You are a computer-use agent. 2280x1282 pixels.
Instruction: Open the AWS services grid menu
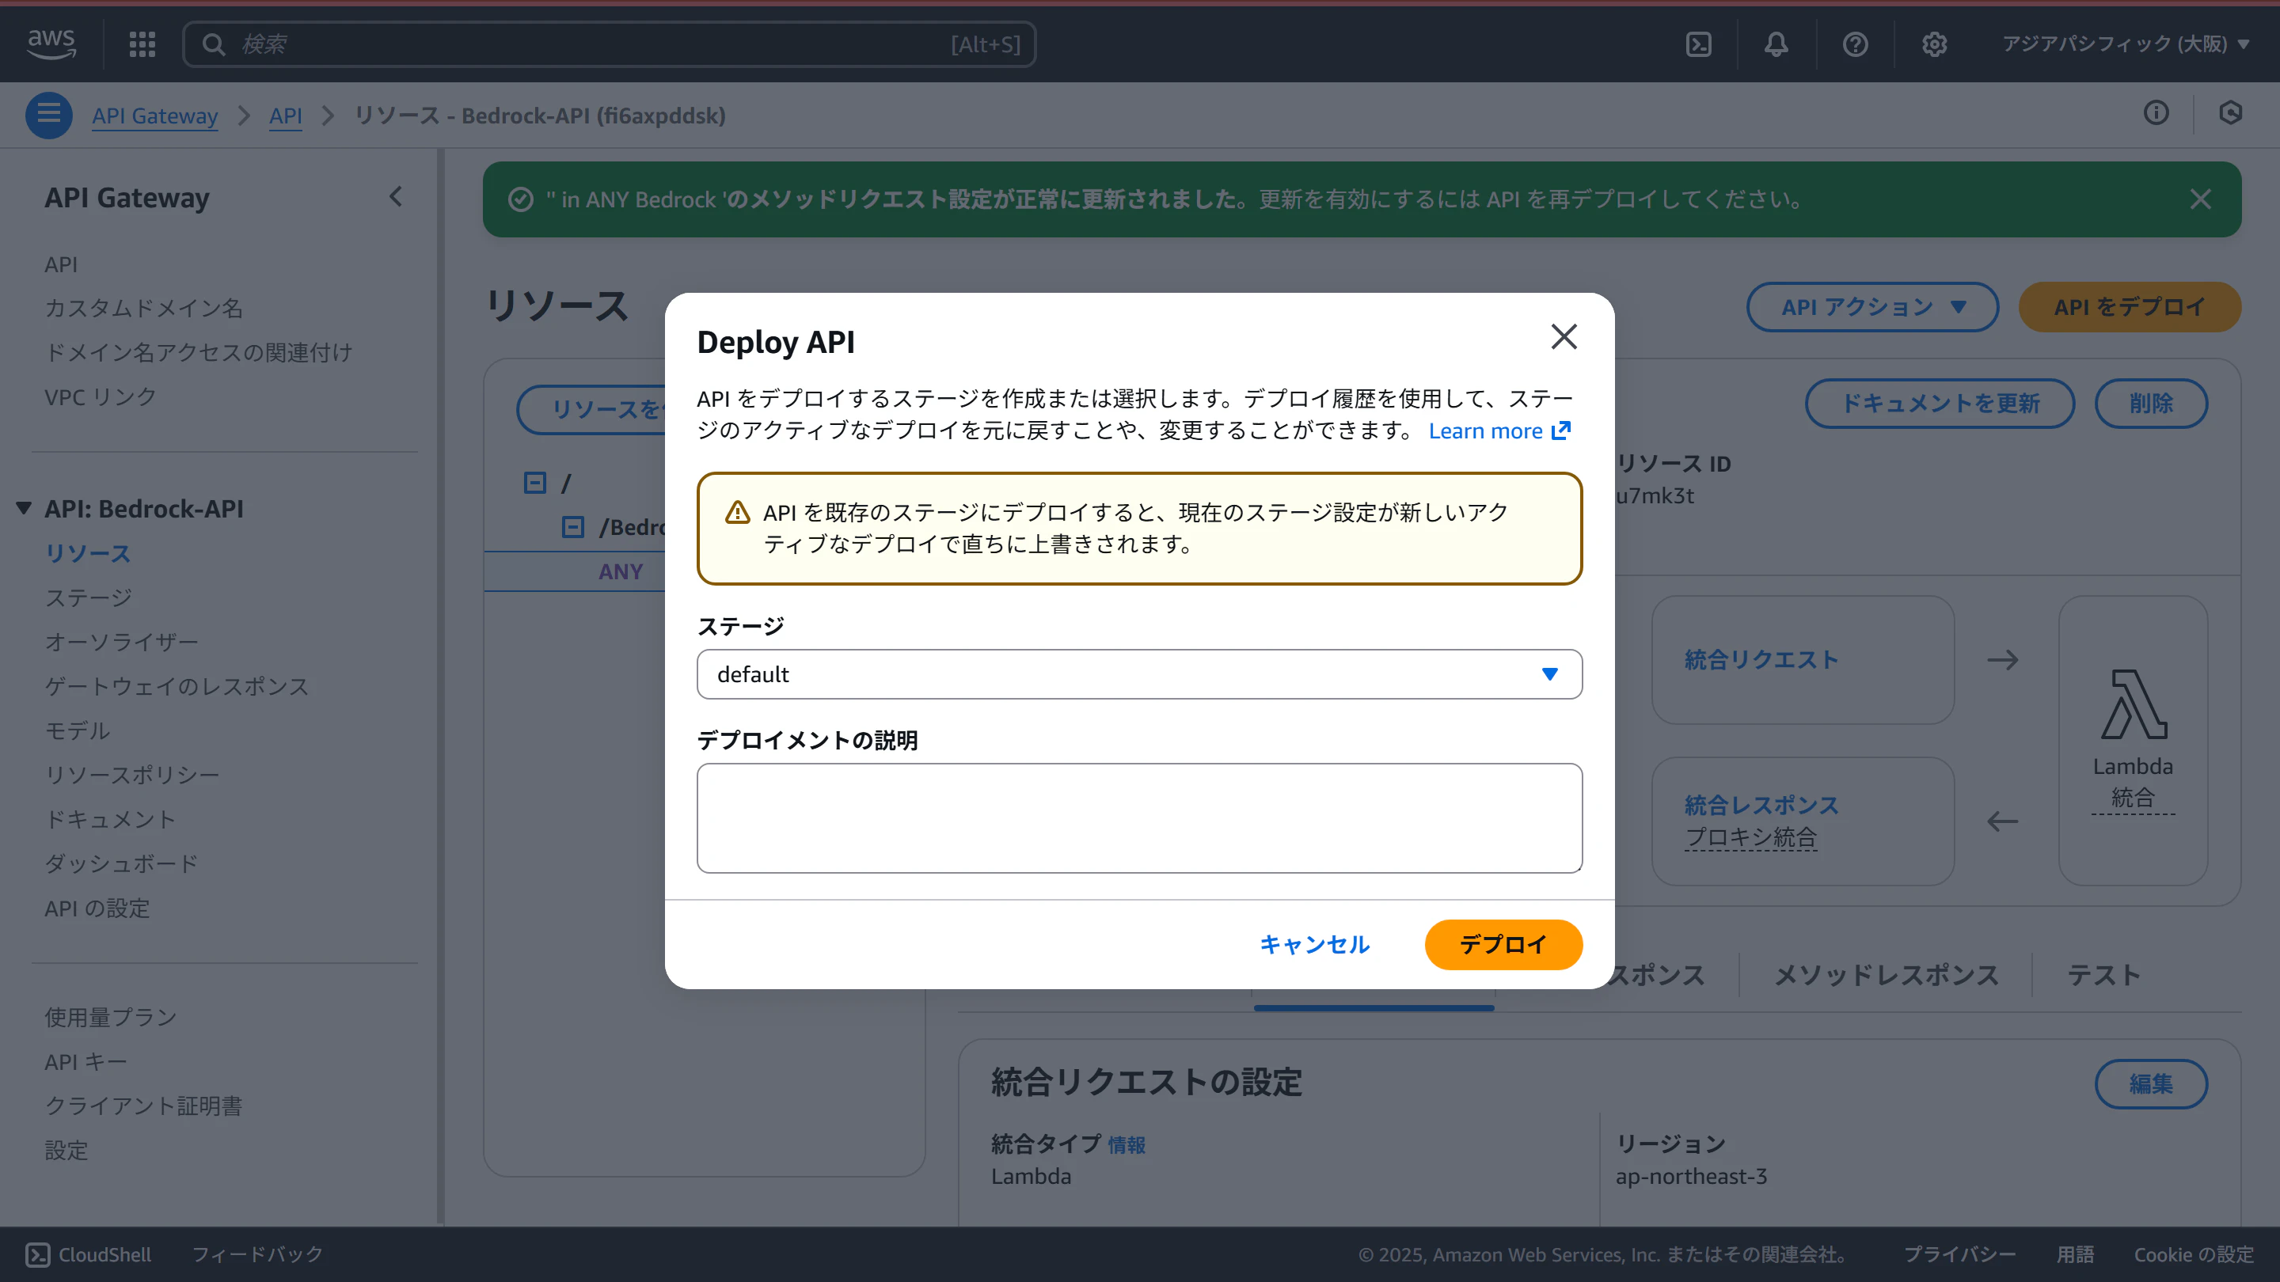[142, 44]
